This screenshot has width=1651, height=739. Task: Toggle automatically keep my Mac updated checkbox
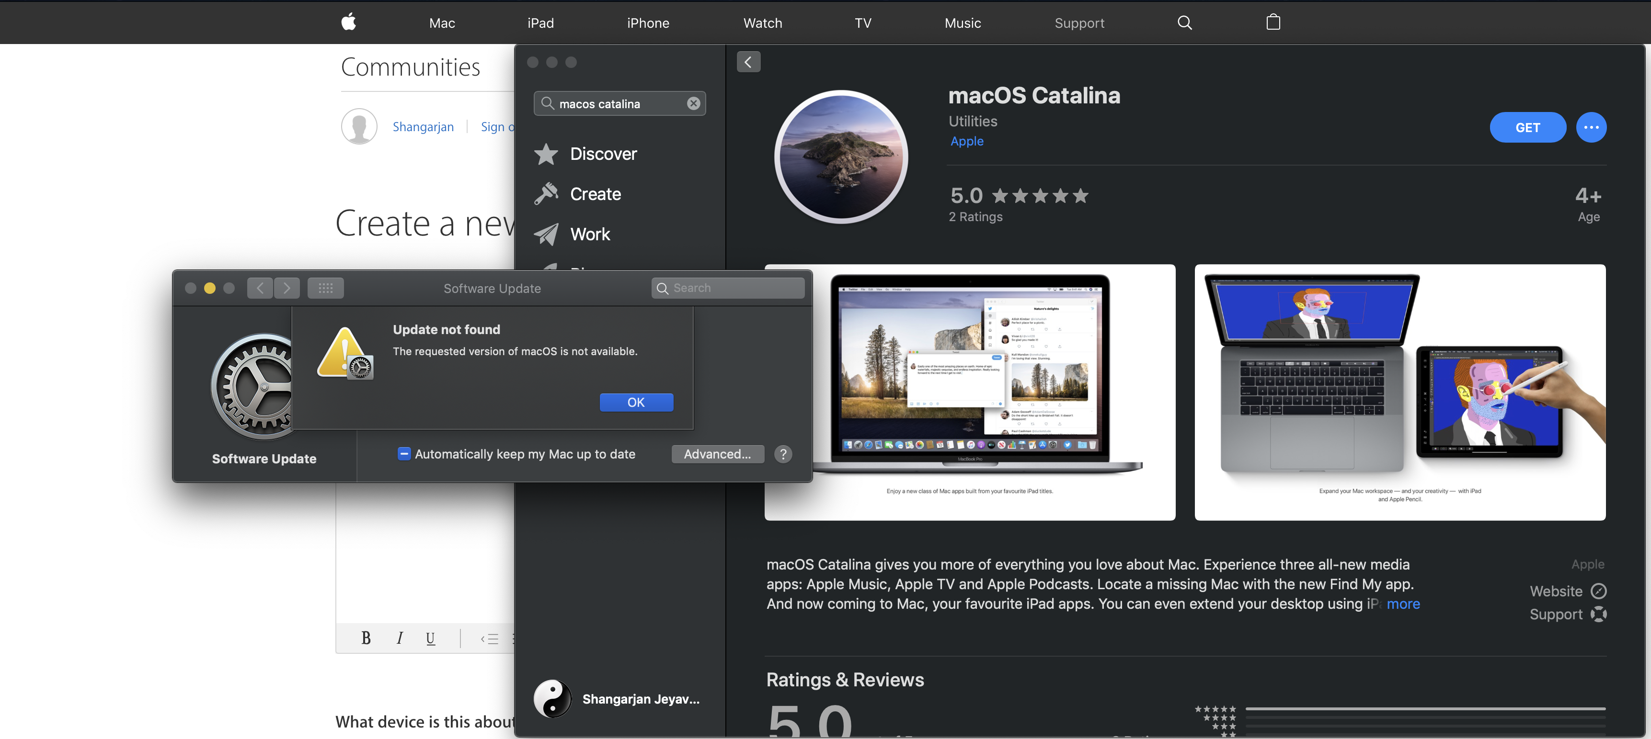click(404, 454)
